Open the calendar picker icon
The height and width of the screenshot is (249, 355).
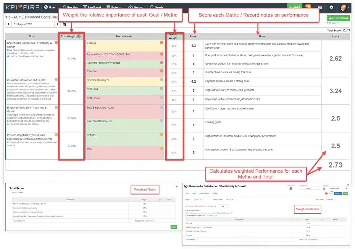tap(64, 24)
